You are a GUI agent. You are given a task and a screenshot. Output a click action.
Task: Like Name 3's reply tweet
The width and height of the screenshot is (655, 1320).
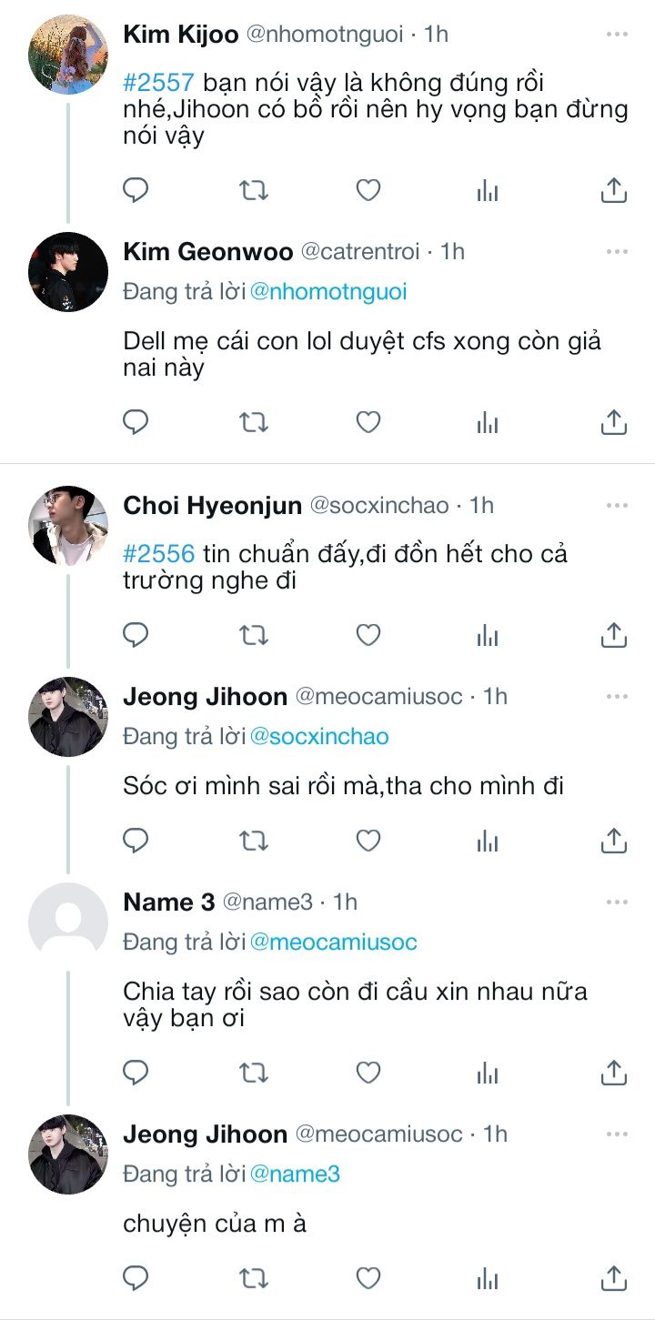coord(368,1073)
